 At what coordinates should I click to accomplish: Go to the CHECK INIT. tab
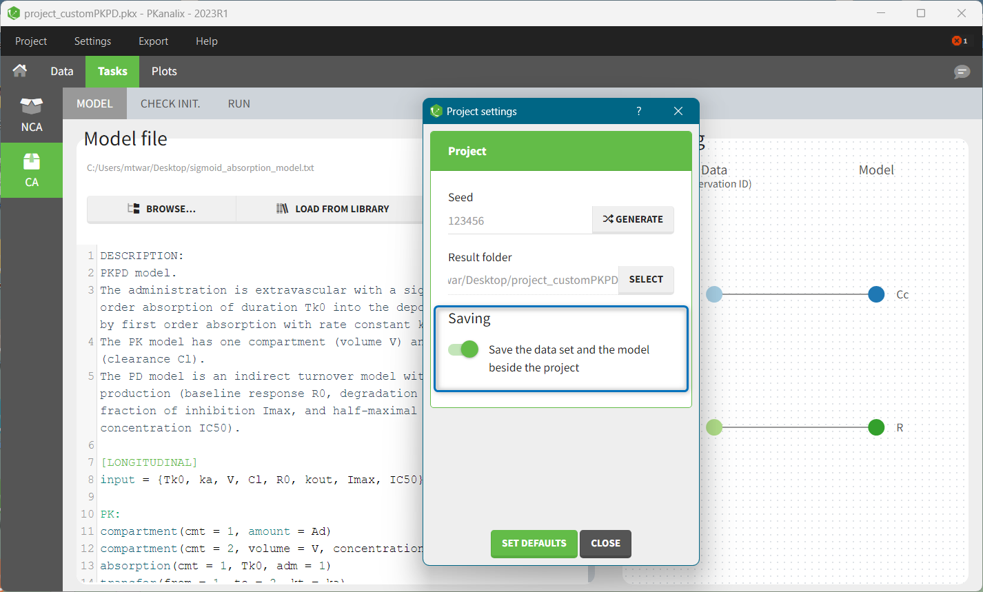pyautogui.click(x=170, y=104)
